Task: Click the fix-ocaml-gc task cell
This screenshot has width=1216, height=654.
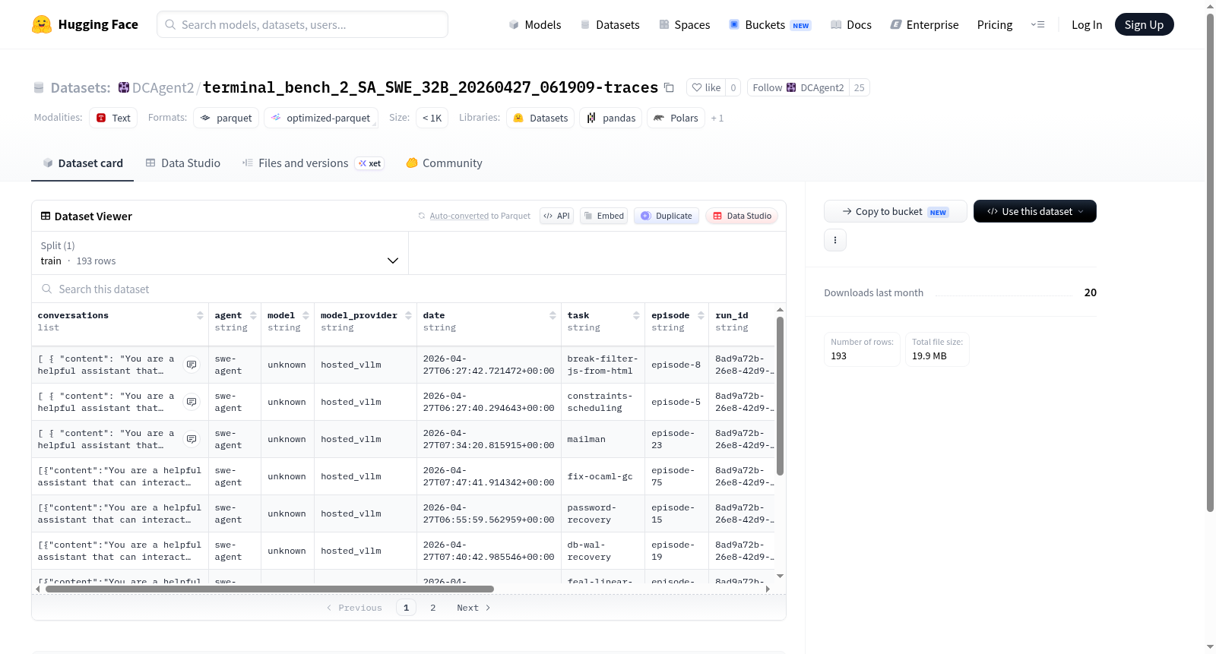Action: [603, 476]
